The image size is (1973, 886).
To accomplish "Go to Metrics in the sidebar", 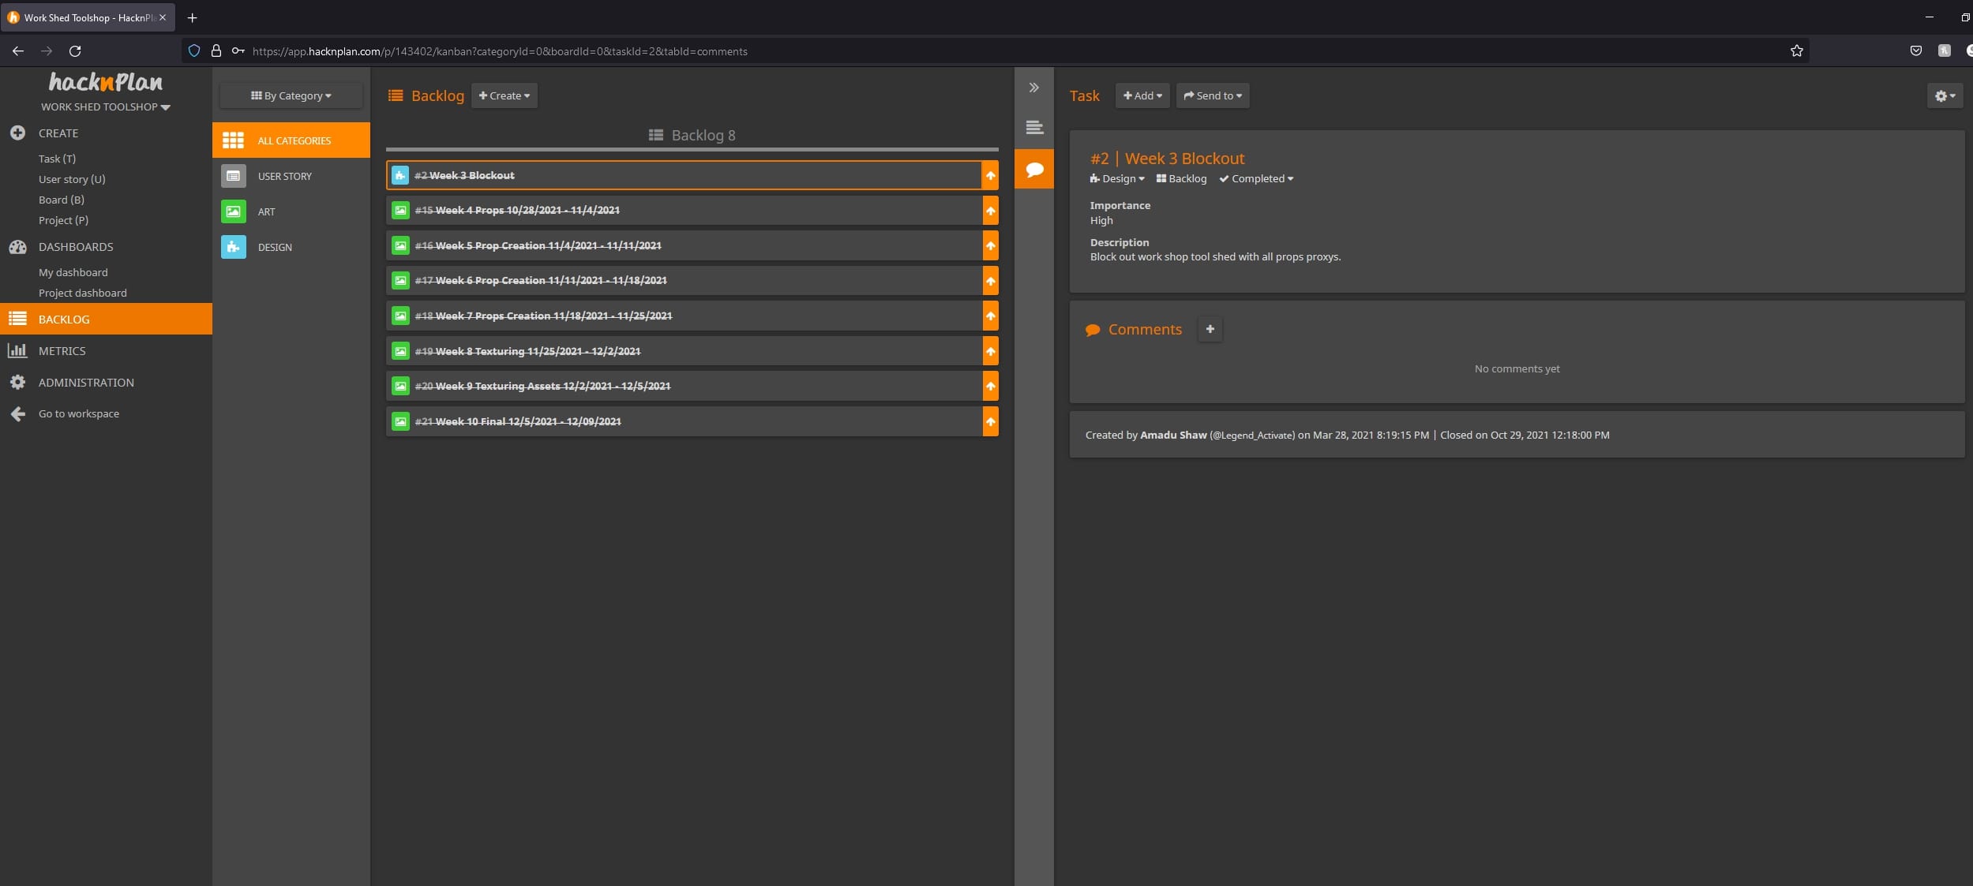I will pos(62,351).
